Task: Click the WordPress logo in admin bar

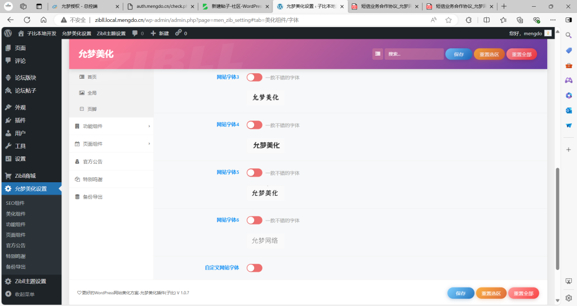Action: coord(8,33)
